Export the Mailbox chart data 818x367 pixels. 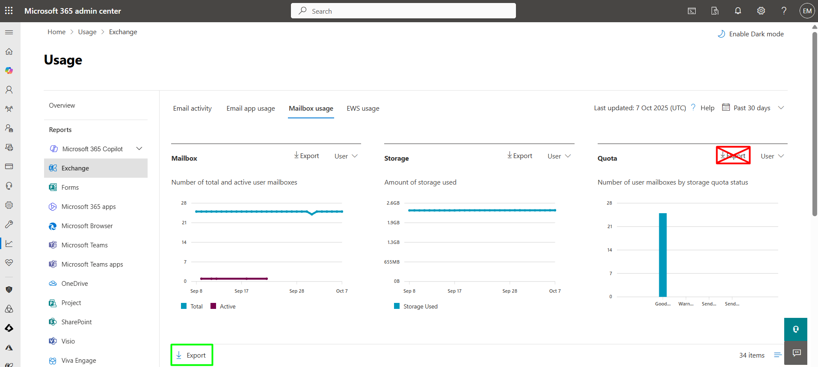[306, 156]
